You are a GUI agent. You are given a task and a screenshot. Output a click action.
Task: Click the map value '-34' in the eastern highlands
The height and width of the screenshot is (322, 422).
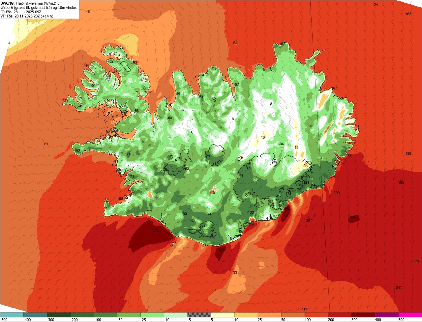(281, 144)
